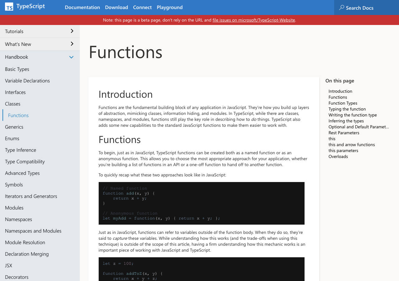Focus the Search Docs field

click(367, 7)
